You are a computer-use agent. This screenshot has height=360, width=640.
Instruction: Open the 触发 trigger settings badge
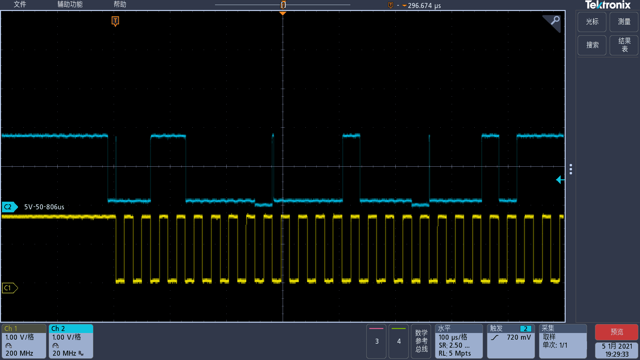[510, 341]
